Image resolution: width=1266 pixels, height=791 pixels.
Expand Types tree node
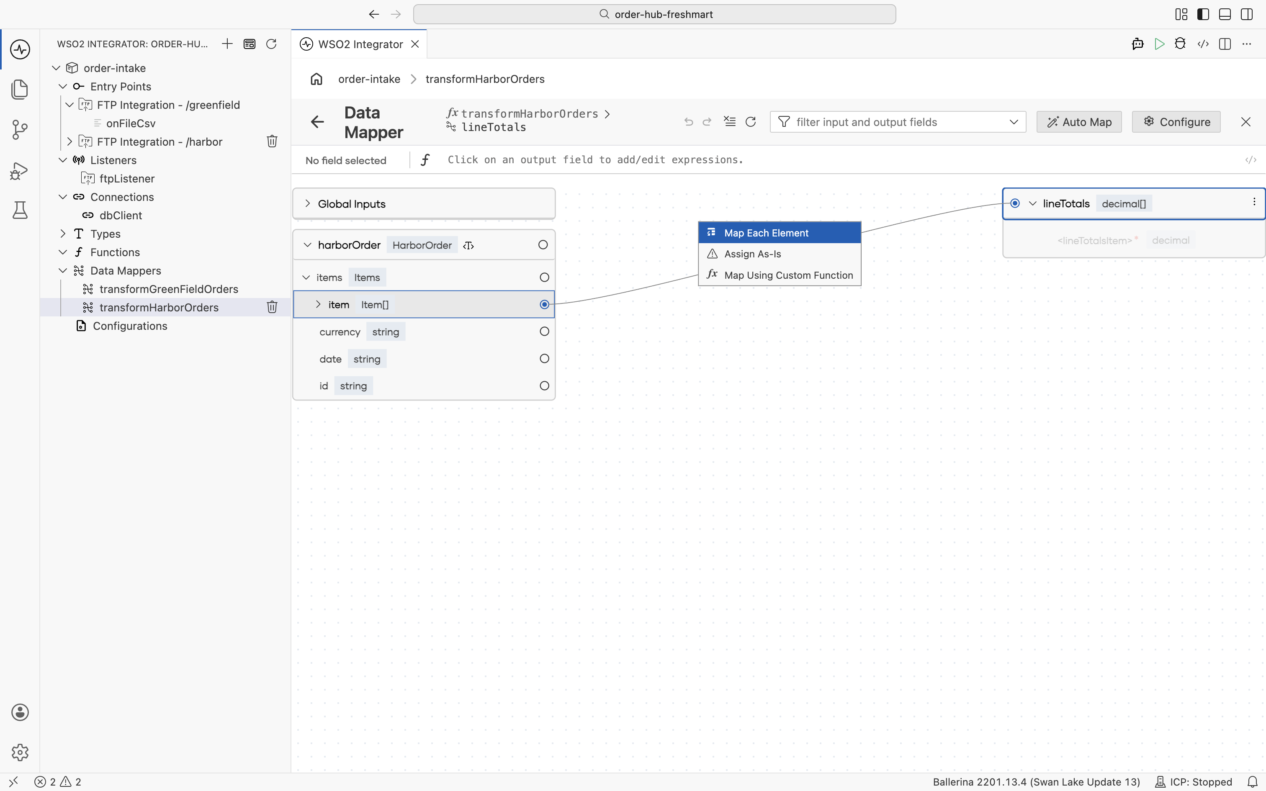tap(63, 234)
